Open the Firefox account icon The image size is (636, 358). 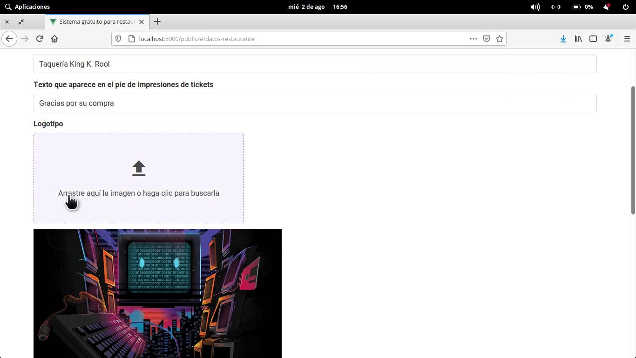coord(608,39)
